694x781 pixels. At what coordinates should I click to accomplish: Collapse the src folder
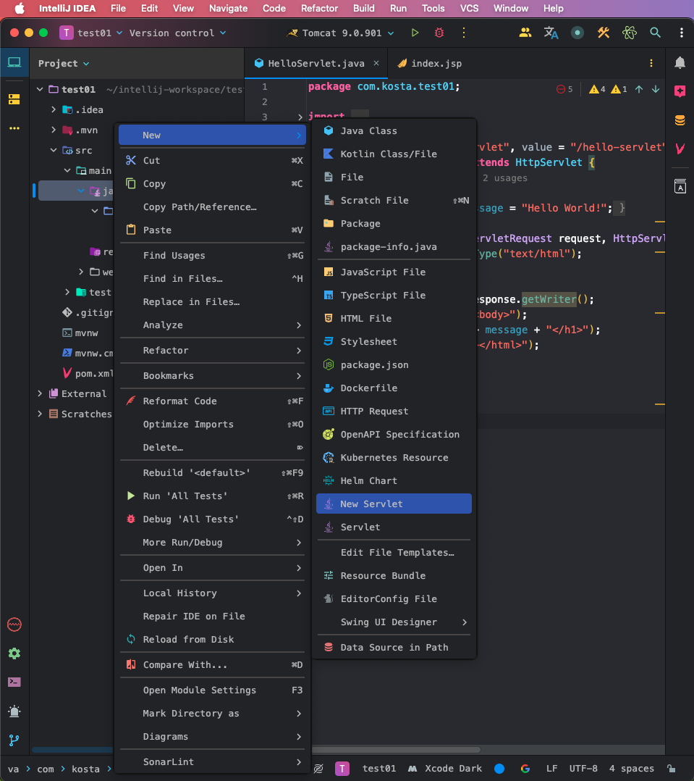54,150
